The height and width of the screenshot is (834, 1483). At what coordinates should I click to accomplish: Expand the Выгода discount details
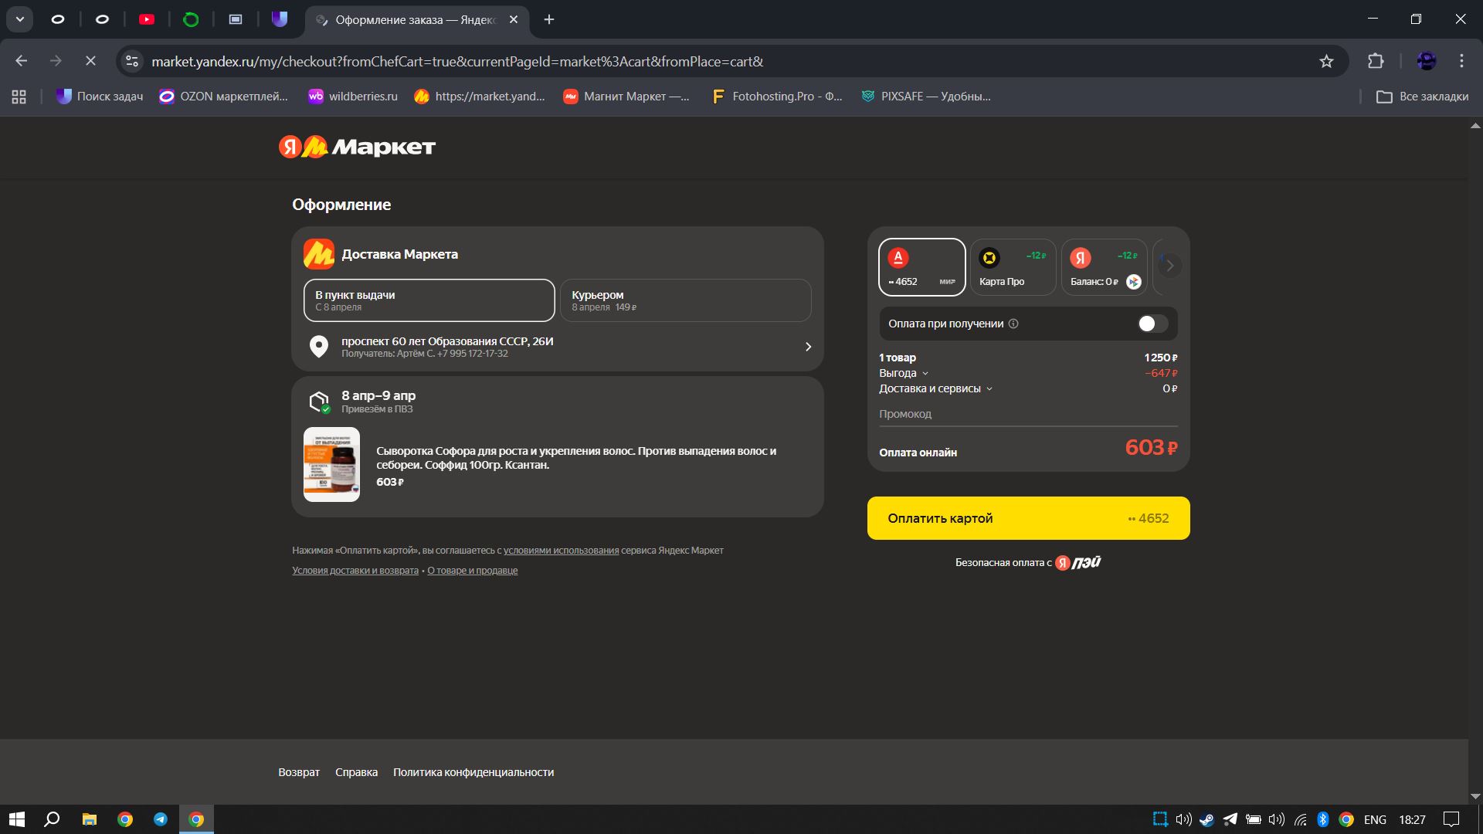pos(903,373)
